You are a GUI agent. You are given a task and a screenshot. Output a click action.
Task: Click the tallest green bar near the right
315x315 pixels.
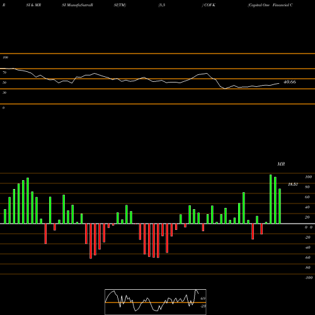click(270, 199)
